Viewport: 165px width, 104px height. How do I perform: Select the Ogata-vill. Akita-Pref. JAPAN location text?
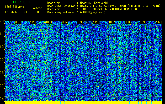tap(120, 6)
